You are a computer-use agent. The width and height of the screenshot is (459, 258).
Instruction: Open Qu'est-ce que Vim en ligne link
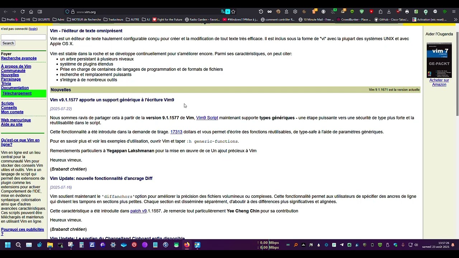point(20,142)
